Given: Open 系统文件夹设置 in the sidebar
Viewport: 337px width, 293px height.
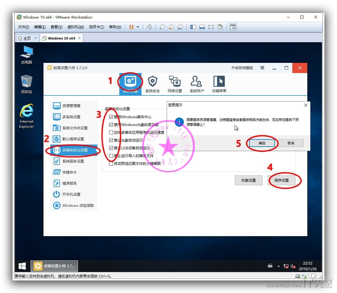Looking at the screenshot, I should point(74,128).
